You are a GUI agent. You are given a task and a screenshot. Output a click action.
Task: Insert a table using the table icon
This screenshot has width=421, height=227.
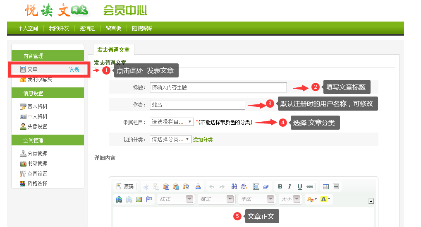click(325, 187)
